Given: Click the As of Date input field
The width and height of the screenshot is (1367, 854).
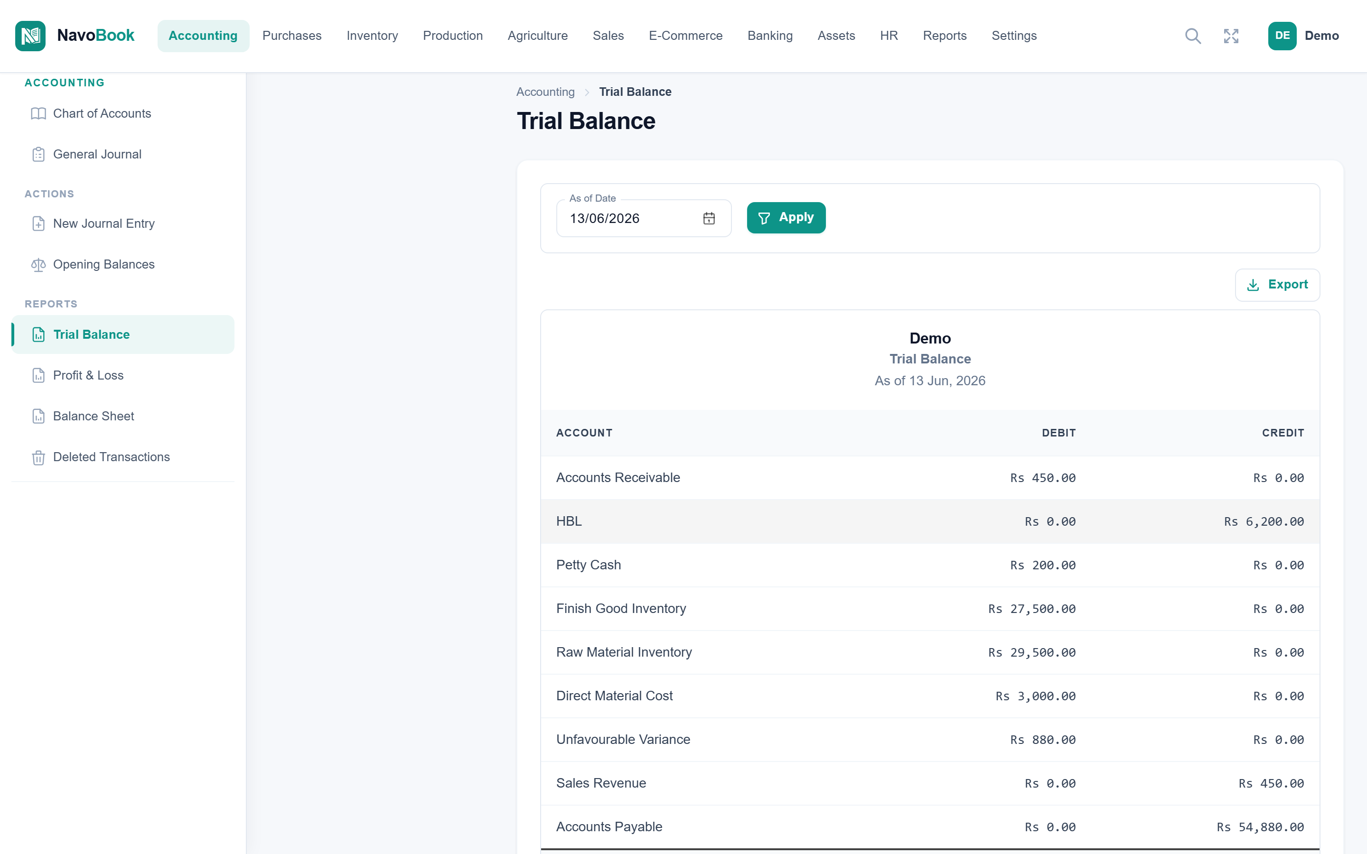Looking at the screenshot, I should (644, 218).
